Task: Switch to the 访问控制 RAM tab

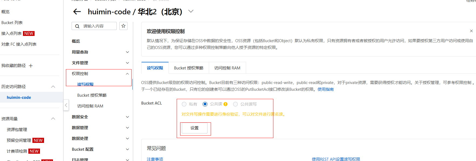Action: click(x=227, y=68)
